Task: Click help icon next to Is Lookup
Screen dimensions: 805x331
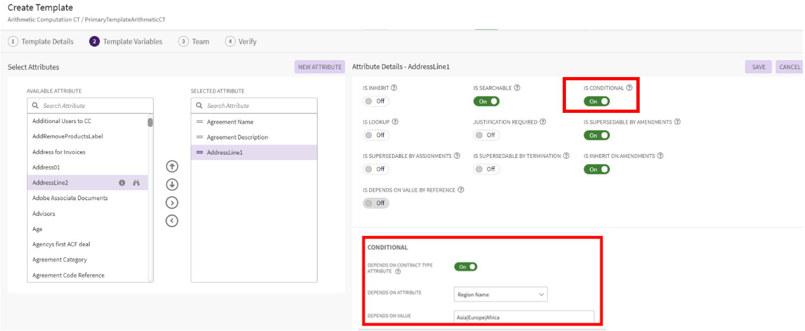Action: click(395, 122)
